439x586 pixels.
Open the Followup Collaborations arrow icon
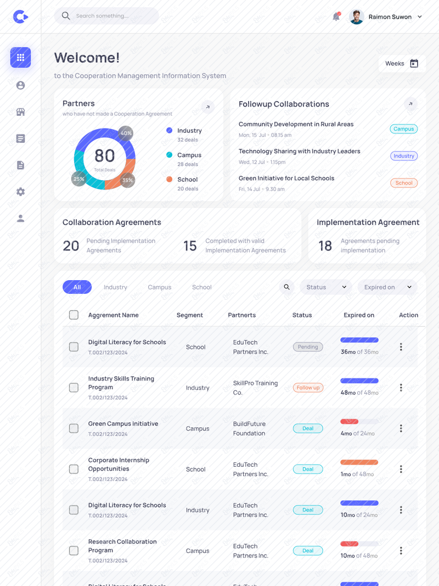pyautogui.click(x=410, y=104)
